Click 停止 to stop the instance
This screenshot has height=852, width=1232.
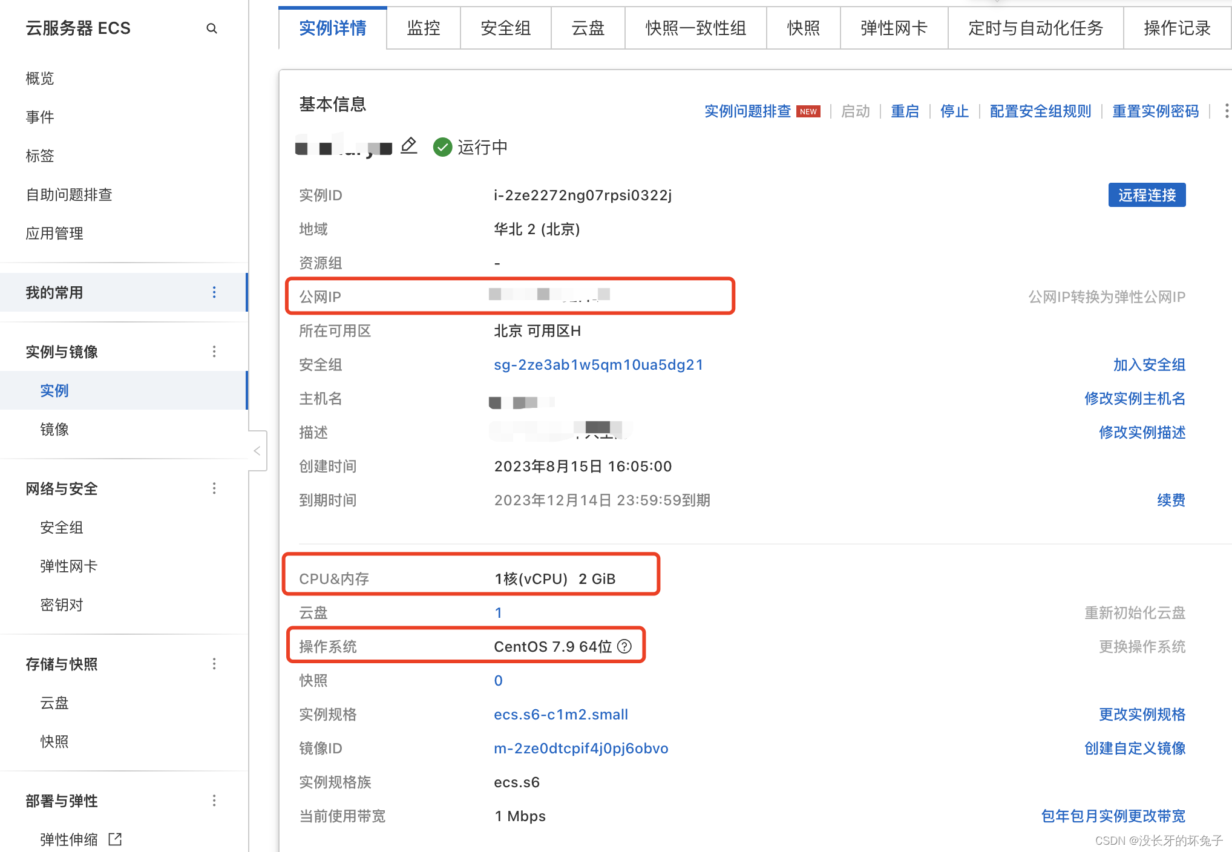tap(954, 111)
